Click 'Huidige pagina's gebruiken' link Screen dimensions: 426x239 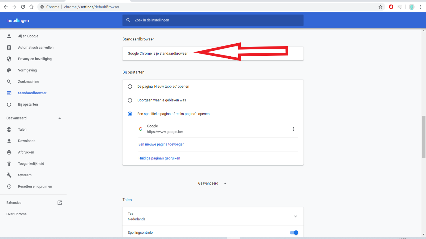coord(159,158)
